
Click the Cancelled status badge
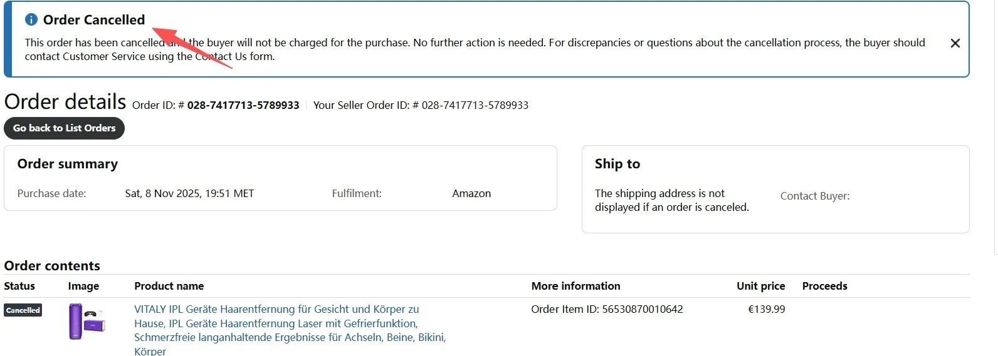point(23,310)
